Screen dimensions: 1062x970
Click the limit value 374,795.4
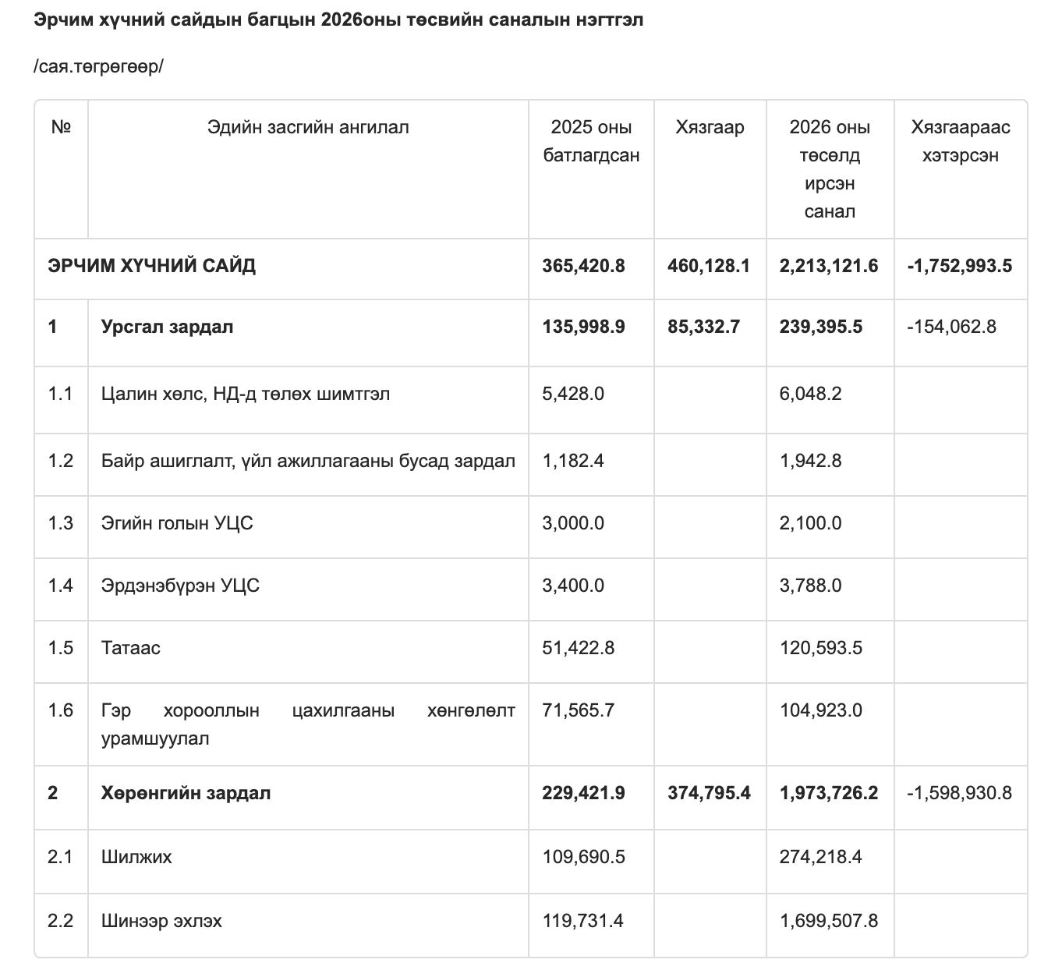coord(709,793)
